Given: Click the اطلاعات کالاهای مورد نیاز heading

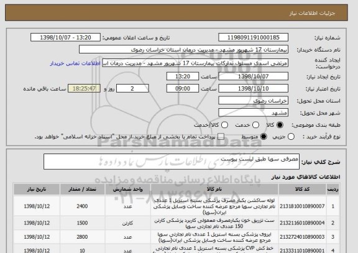Looking at the screenshot, I should tap(306, 177).
